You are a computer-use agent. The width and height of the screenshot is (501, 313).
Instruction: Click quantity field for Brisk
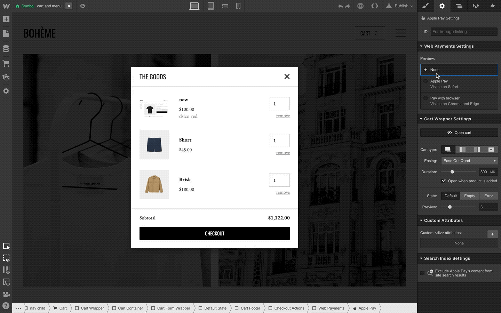279,180
